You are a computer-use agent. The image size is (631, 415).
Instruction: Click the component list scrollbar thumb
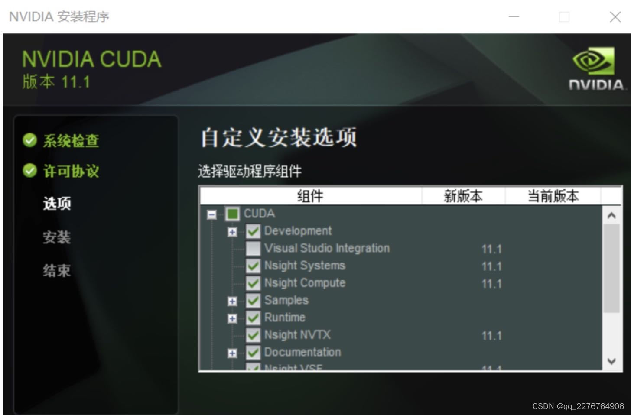point(611,268)
